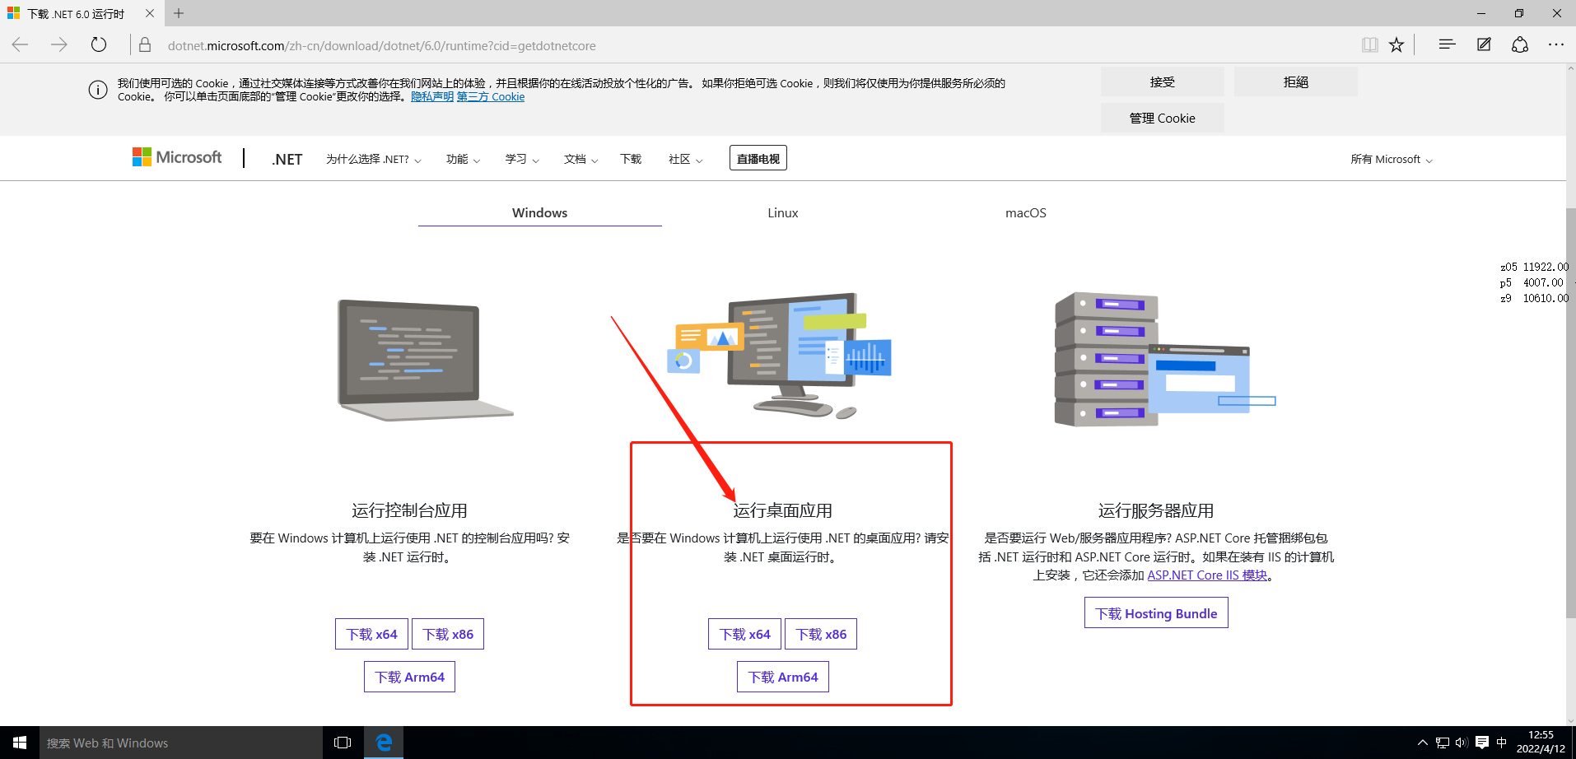
Task: Click the Microsoft logo
Action: click(177, 157)
